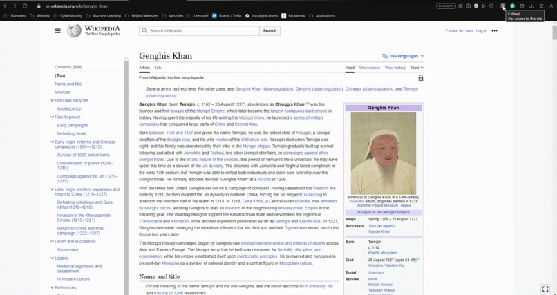Open the downloads icon in the toolbar

(x=531, y=6)
